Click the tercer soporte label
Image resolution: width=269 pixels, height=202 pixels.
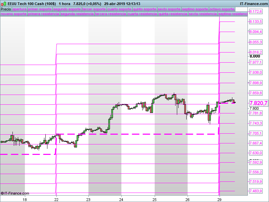coord(94,9)
